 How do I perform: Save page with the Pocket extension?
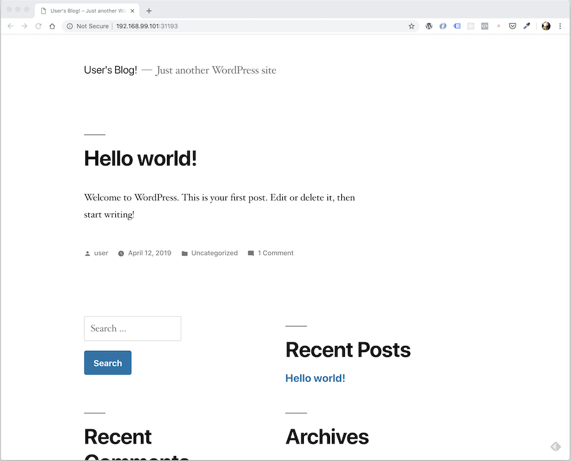pos(512,26)
